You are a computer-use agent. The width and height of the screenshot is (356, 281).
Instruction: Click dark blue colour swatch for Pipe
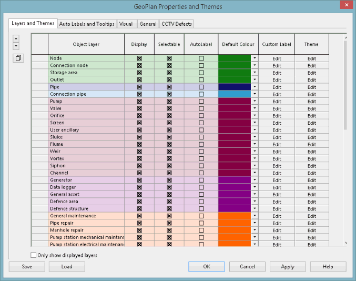point(235,87)
